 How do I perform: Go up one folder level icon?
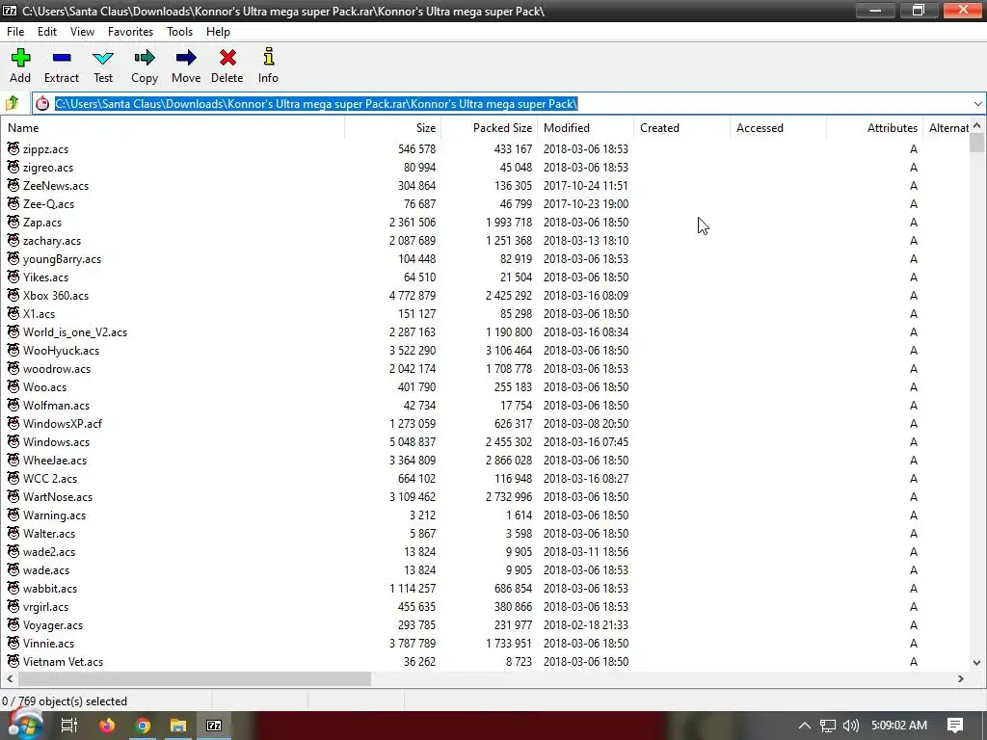point(12,103)
